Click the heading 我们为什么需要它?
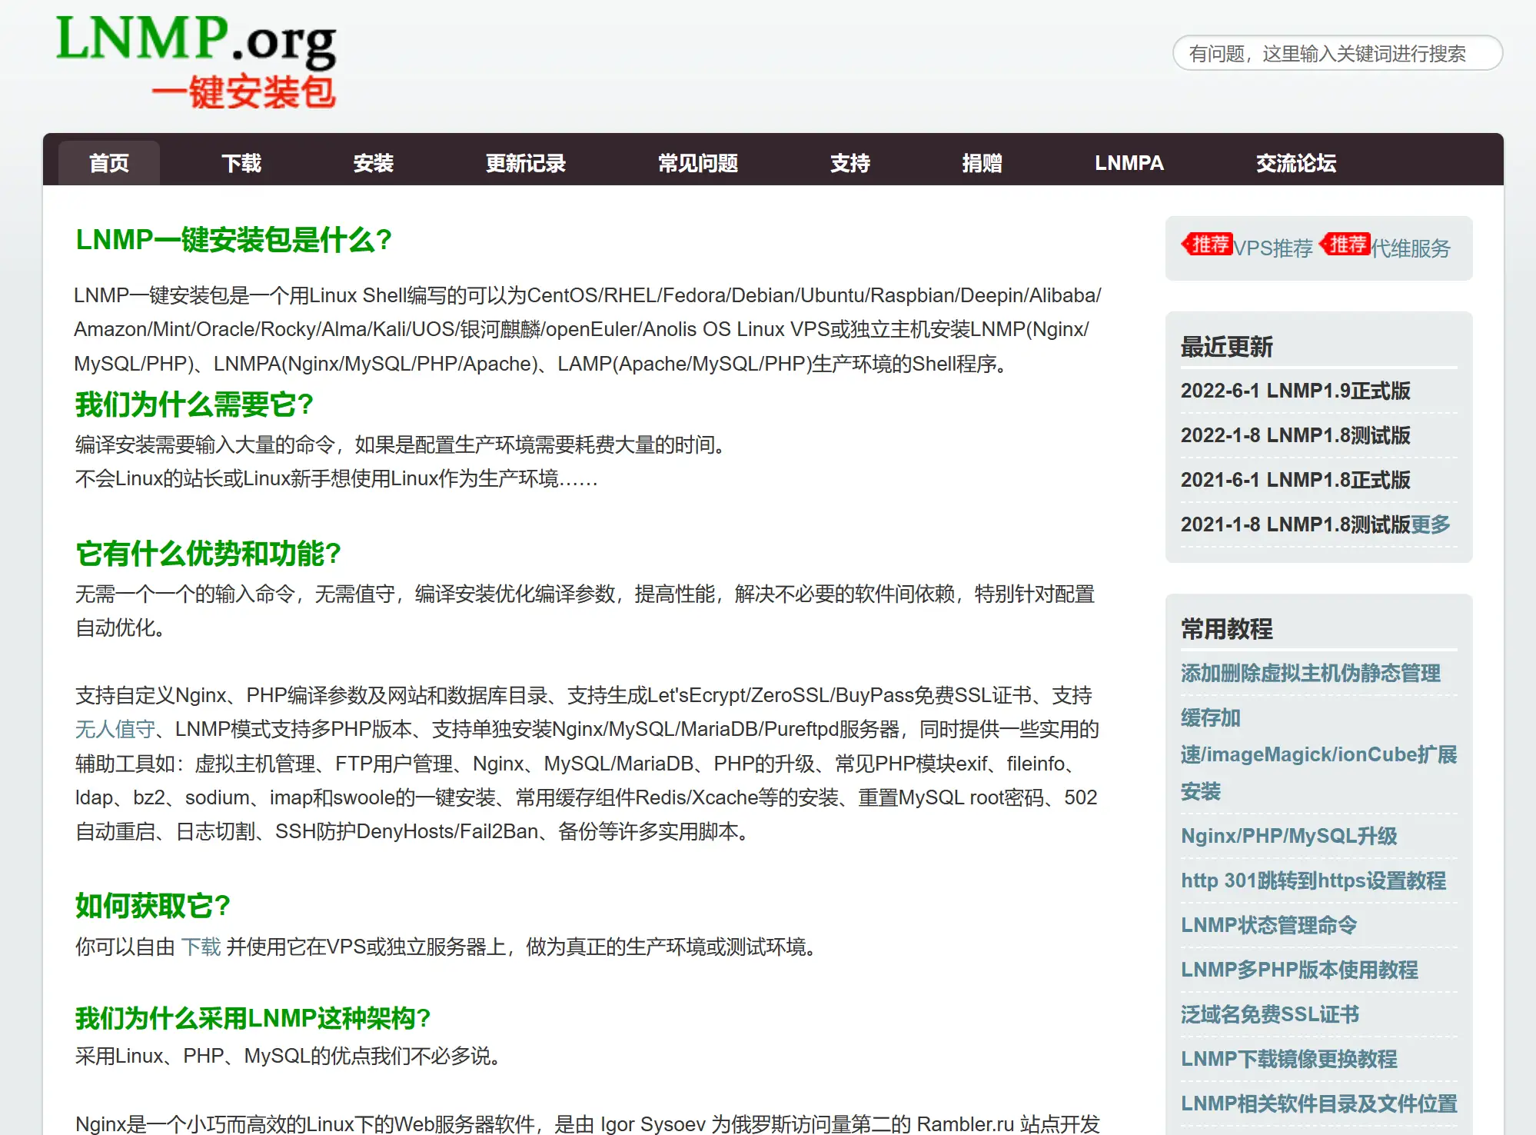 (x=194, y=404)
